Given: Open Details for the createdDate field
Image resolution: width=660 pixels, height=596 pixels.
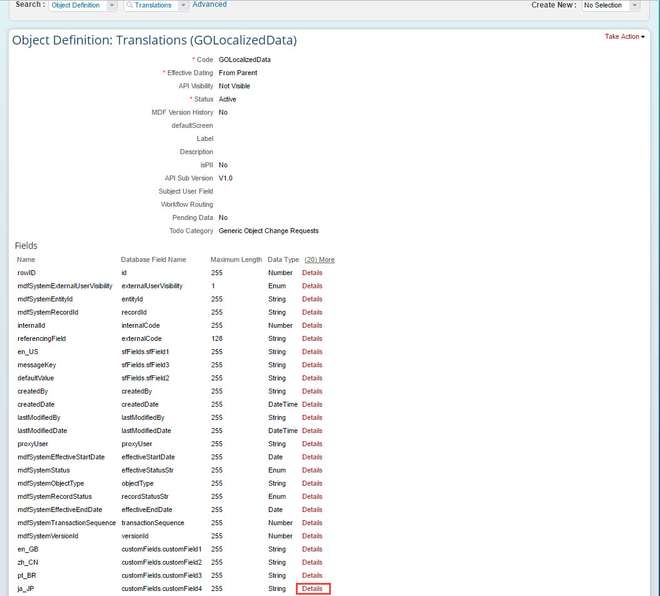Looking at the screenshot, I should click(312, 404).
